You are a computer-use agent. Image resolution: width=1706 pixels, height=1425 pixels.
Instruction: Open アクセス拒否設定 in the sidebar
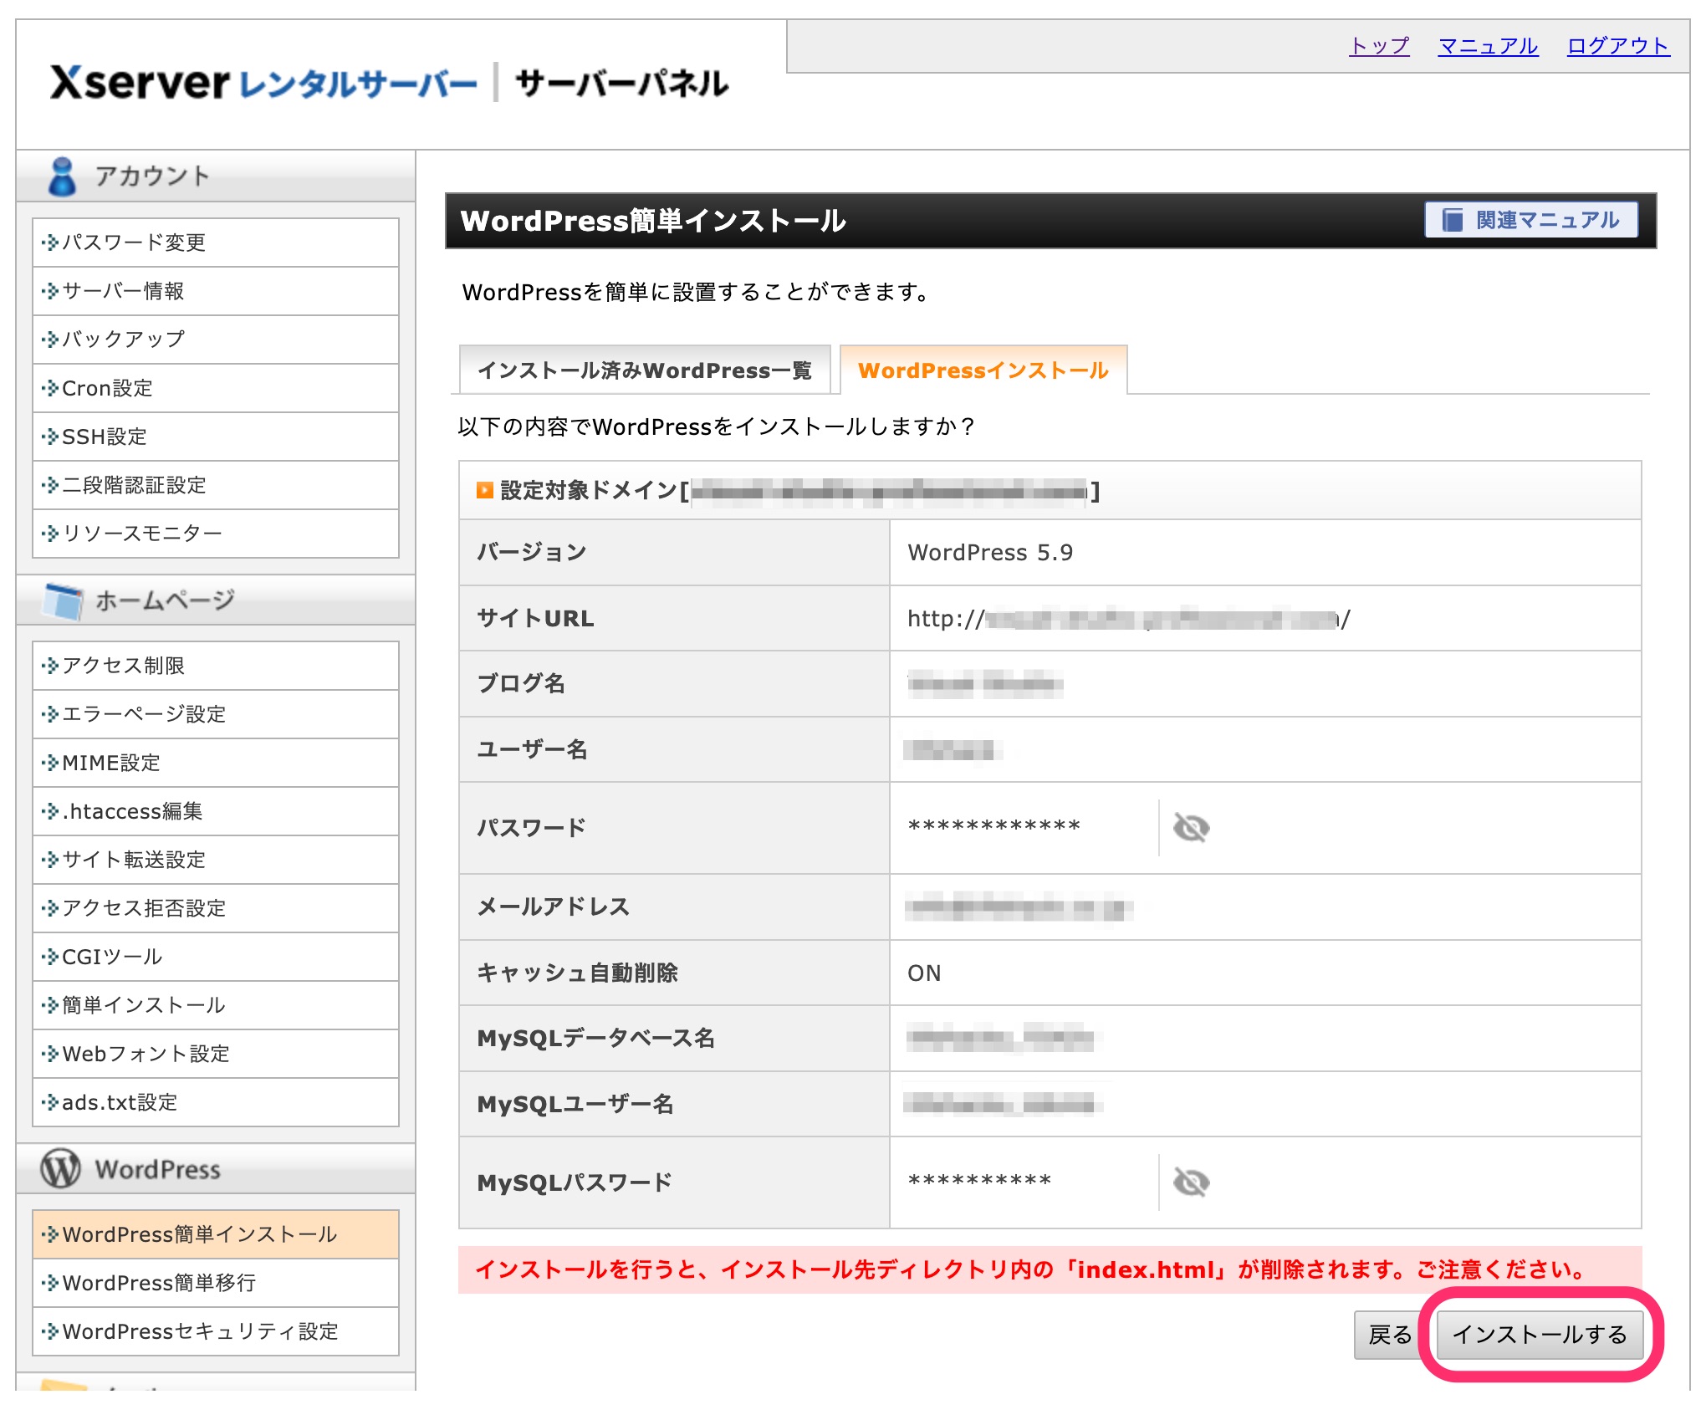tap(216, 908)
